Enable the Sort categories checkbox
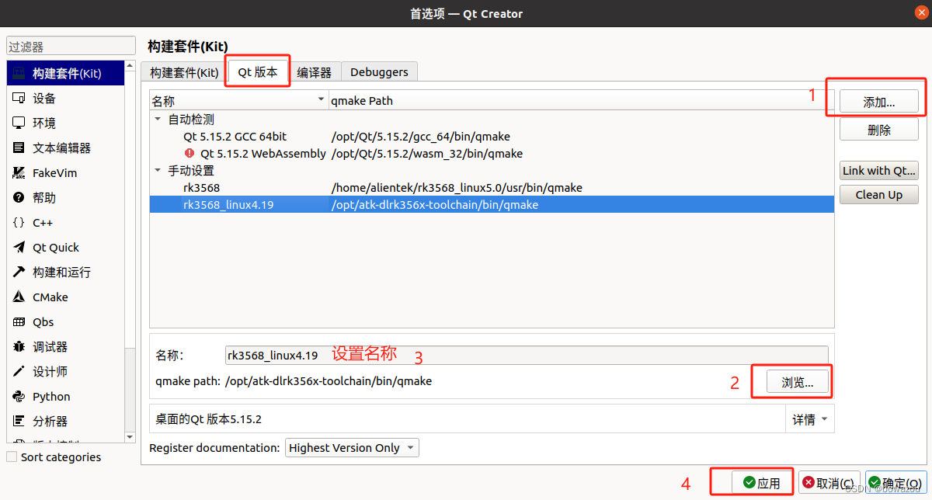This screenshot has width=932, height=500. coord(13,457)
